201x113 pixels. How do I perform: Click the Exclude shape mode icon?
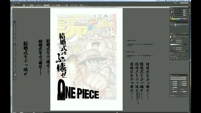point(178,55)
